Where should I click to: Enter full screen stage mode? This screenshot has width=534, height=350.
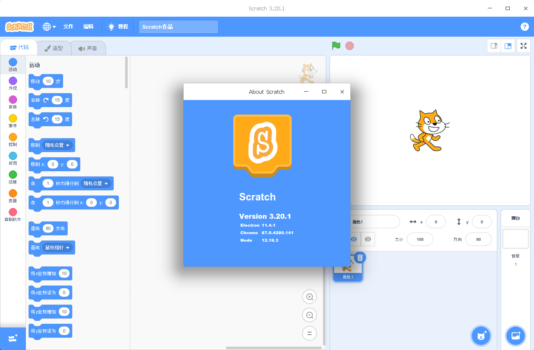click(x=524, y=46)
